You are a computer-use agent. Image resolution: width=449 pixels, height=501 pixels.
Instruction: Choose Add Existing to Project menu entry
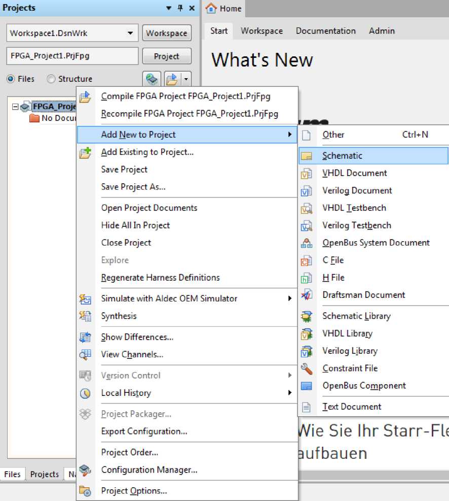[x=147, y=152]
